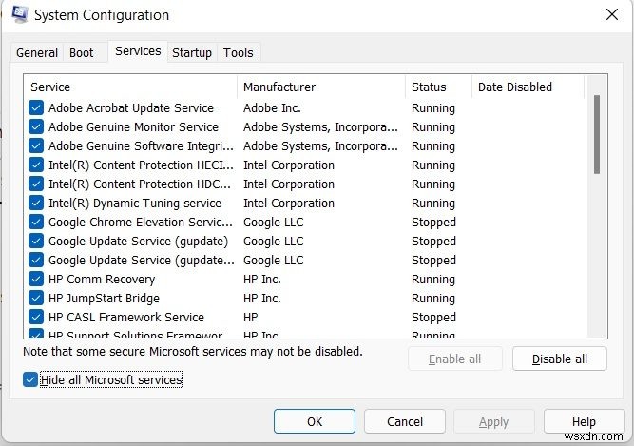Click Adobe Inc. manufacturer cell
This screenshot has width=634, height=446.
(x=272, y=108)
